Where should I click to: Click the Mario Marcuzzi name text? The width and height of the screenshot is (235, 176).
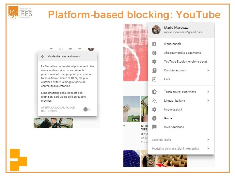pos(176,27)
